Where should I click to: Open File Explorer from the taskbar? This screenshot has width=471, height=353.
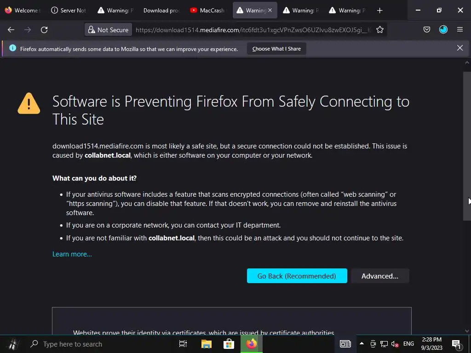(x=207, y=344)
